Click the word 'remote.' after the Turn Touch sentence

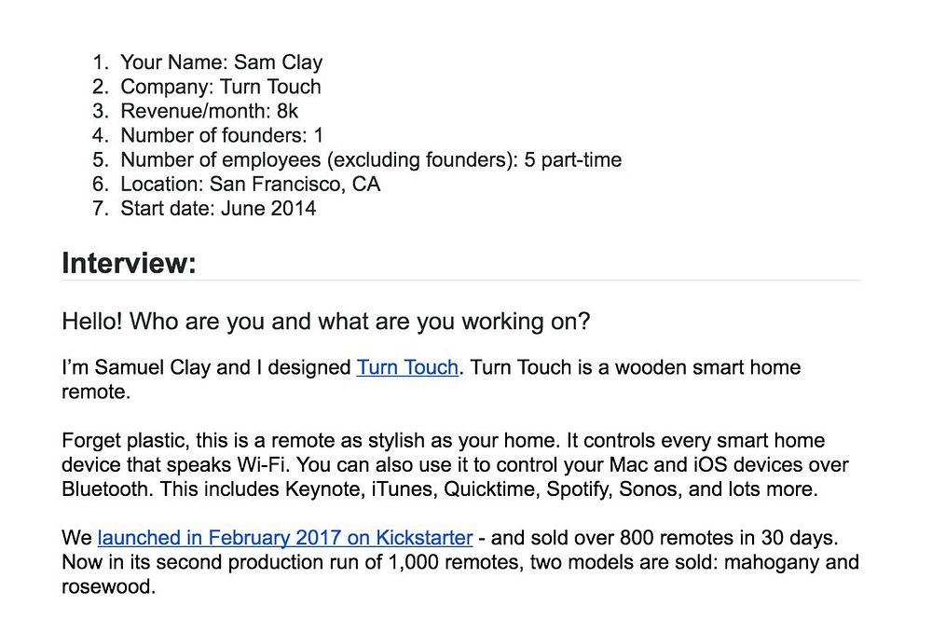(x=96, y=392)
